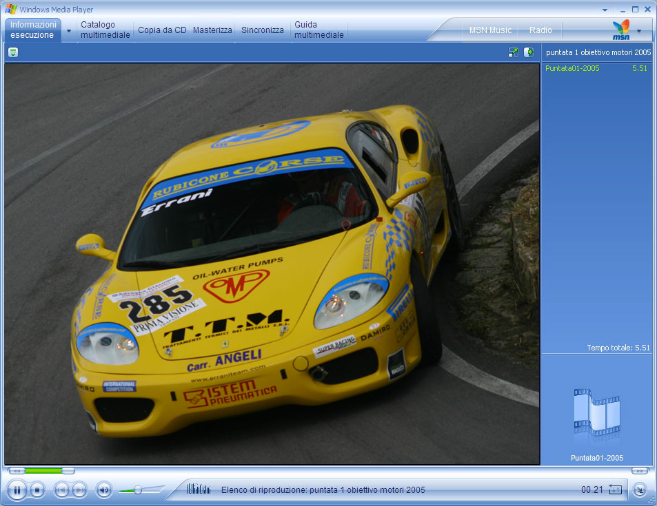Click the fast-forward button on the seek bar
The image size is (657, 506).
point(640,471)
